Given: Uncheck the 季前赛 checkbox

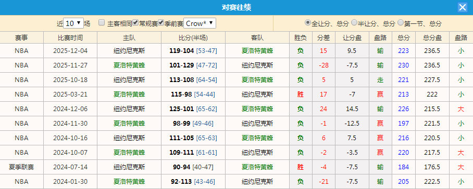Looking at the screenshot, I should [x=161, y=22].
